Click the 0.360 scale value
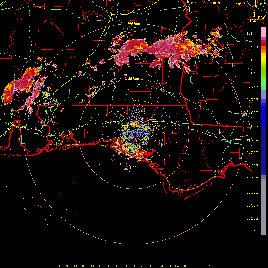268x268 pixels. click(x=252, y=192)
